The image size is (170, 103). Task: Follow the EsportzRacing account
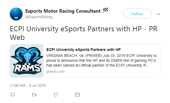[x=137, y=13]
